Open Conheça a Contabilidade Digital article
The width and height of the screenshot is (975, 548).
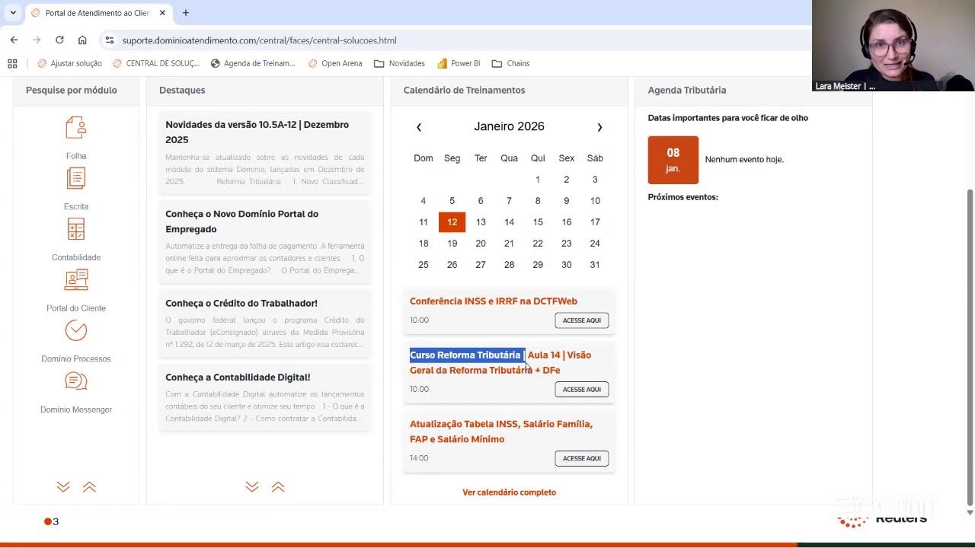tap(238, 377)
